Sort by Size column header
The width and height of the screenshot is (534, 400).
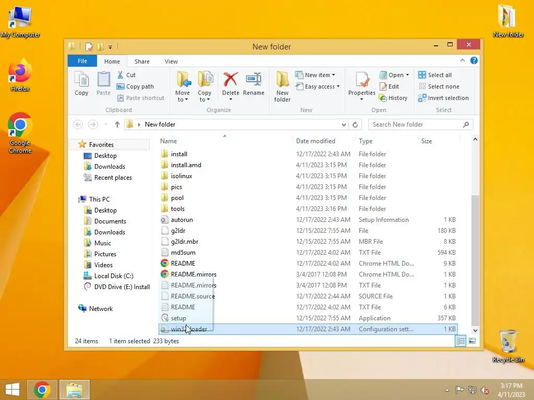pyautogui.click(x=439, y=141)
